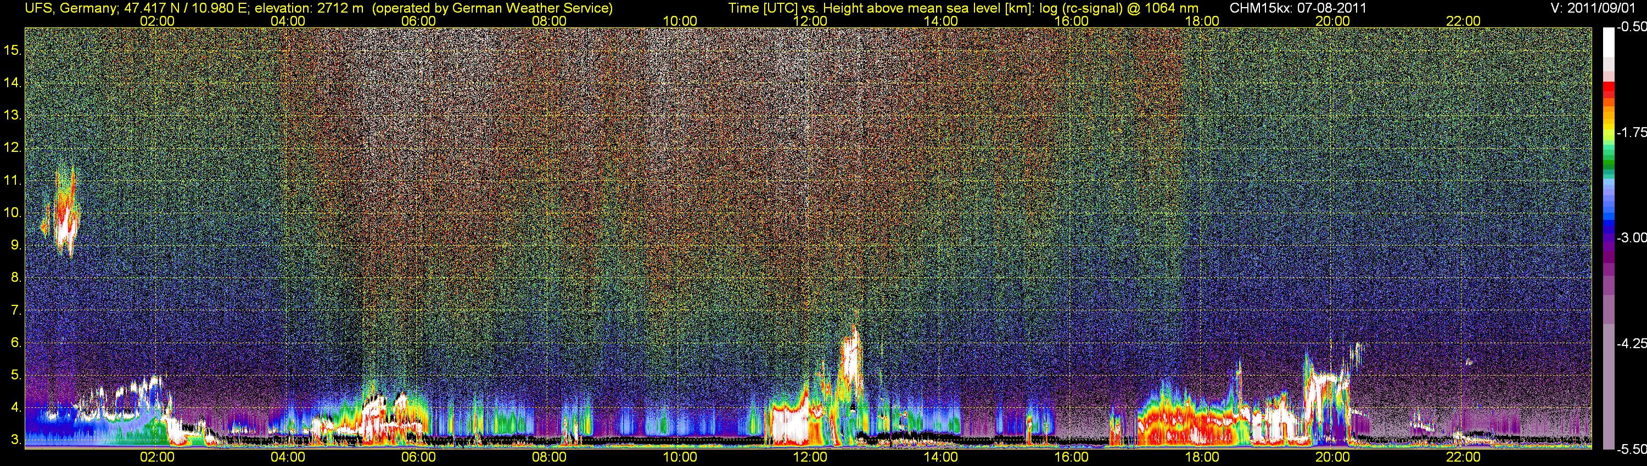
Task: Click the "5." height axis label
Action: [16, 376]
